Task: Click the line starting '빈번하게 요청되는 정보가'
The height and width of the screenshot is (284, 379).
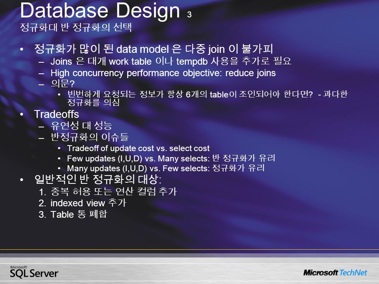Action: (207, 94)
